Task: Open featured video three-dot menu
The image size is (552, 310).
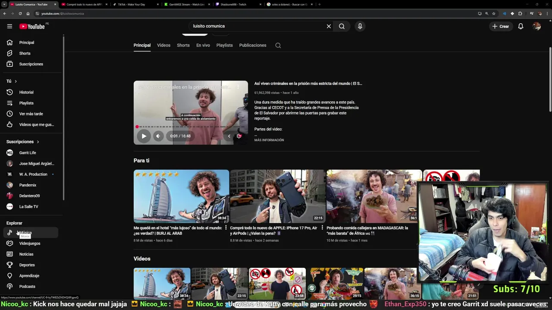Action: tap(238, 87)
